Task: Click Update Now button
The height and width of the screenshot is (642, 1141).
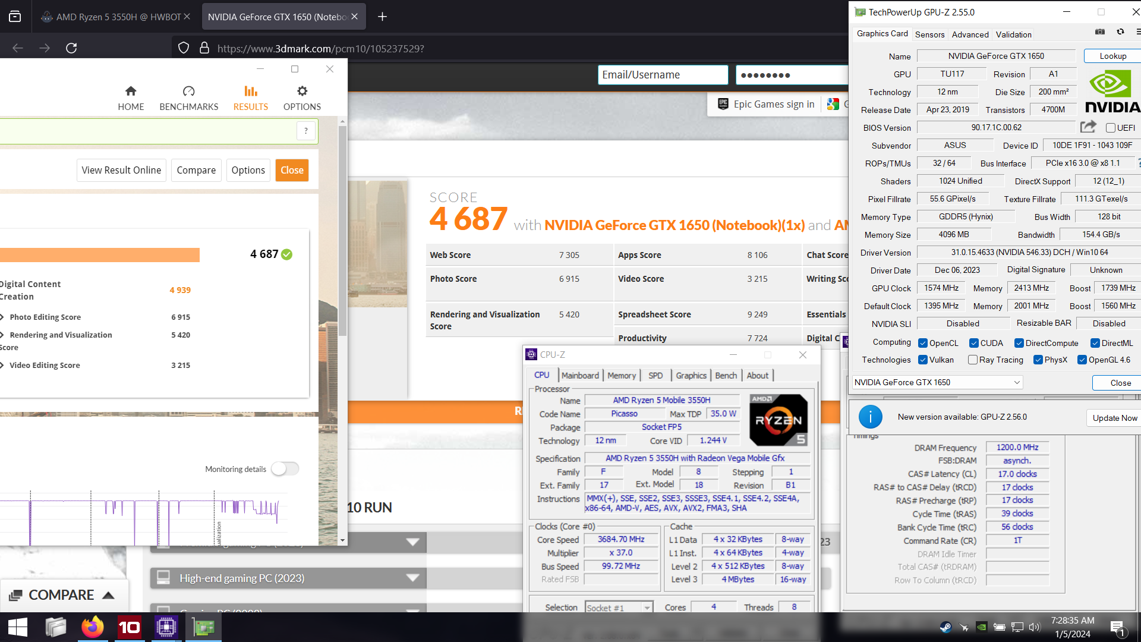Action: coord(1114,418)
